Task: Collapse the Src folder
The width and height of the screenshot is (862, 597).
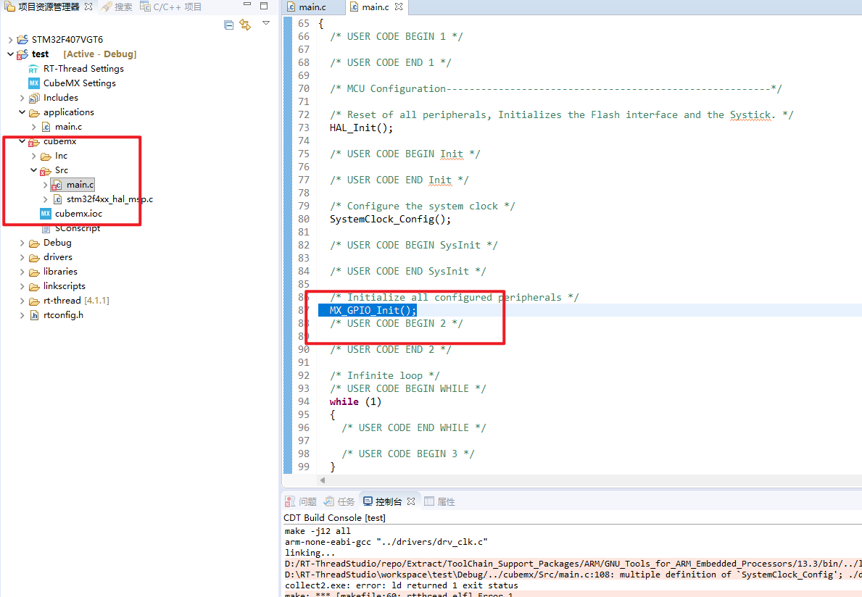Action: [x=33, y=170]
